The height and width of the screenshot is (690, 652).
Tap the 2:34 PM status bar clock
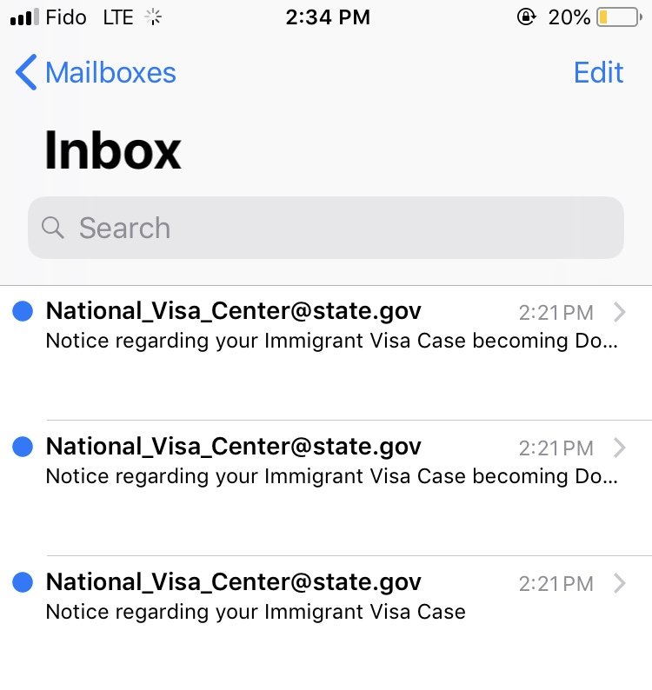[x=328, y=17]
